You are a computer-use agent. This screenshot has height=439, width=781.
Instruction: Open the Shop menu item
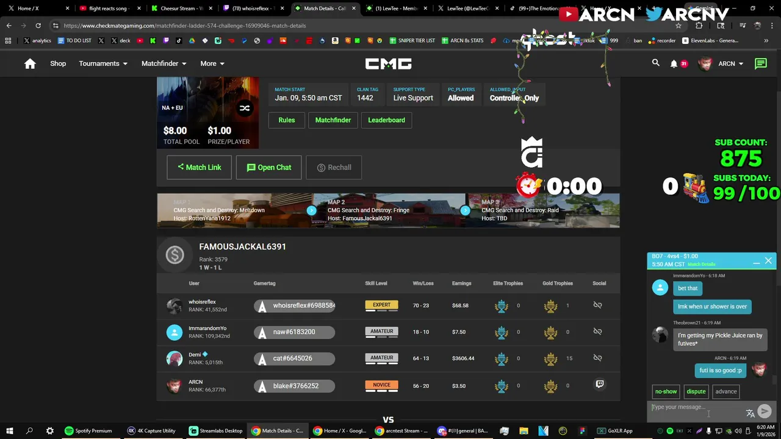tap(58, 63)
